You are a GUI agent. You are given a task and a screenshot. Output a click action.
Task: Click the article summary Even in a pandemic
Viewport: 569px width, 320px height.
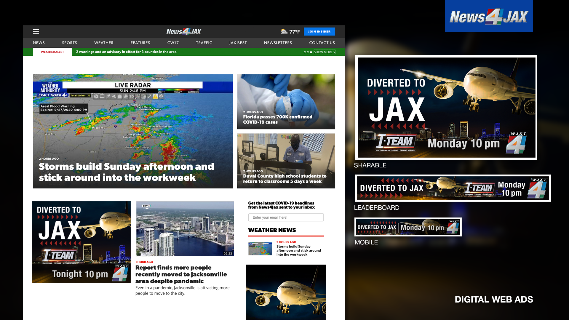(x=183, y=290)
